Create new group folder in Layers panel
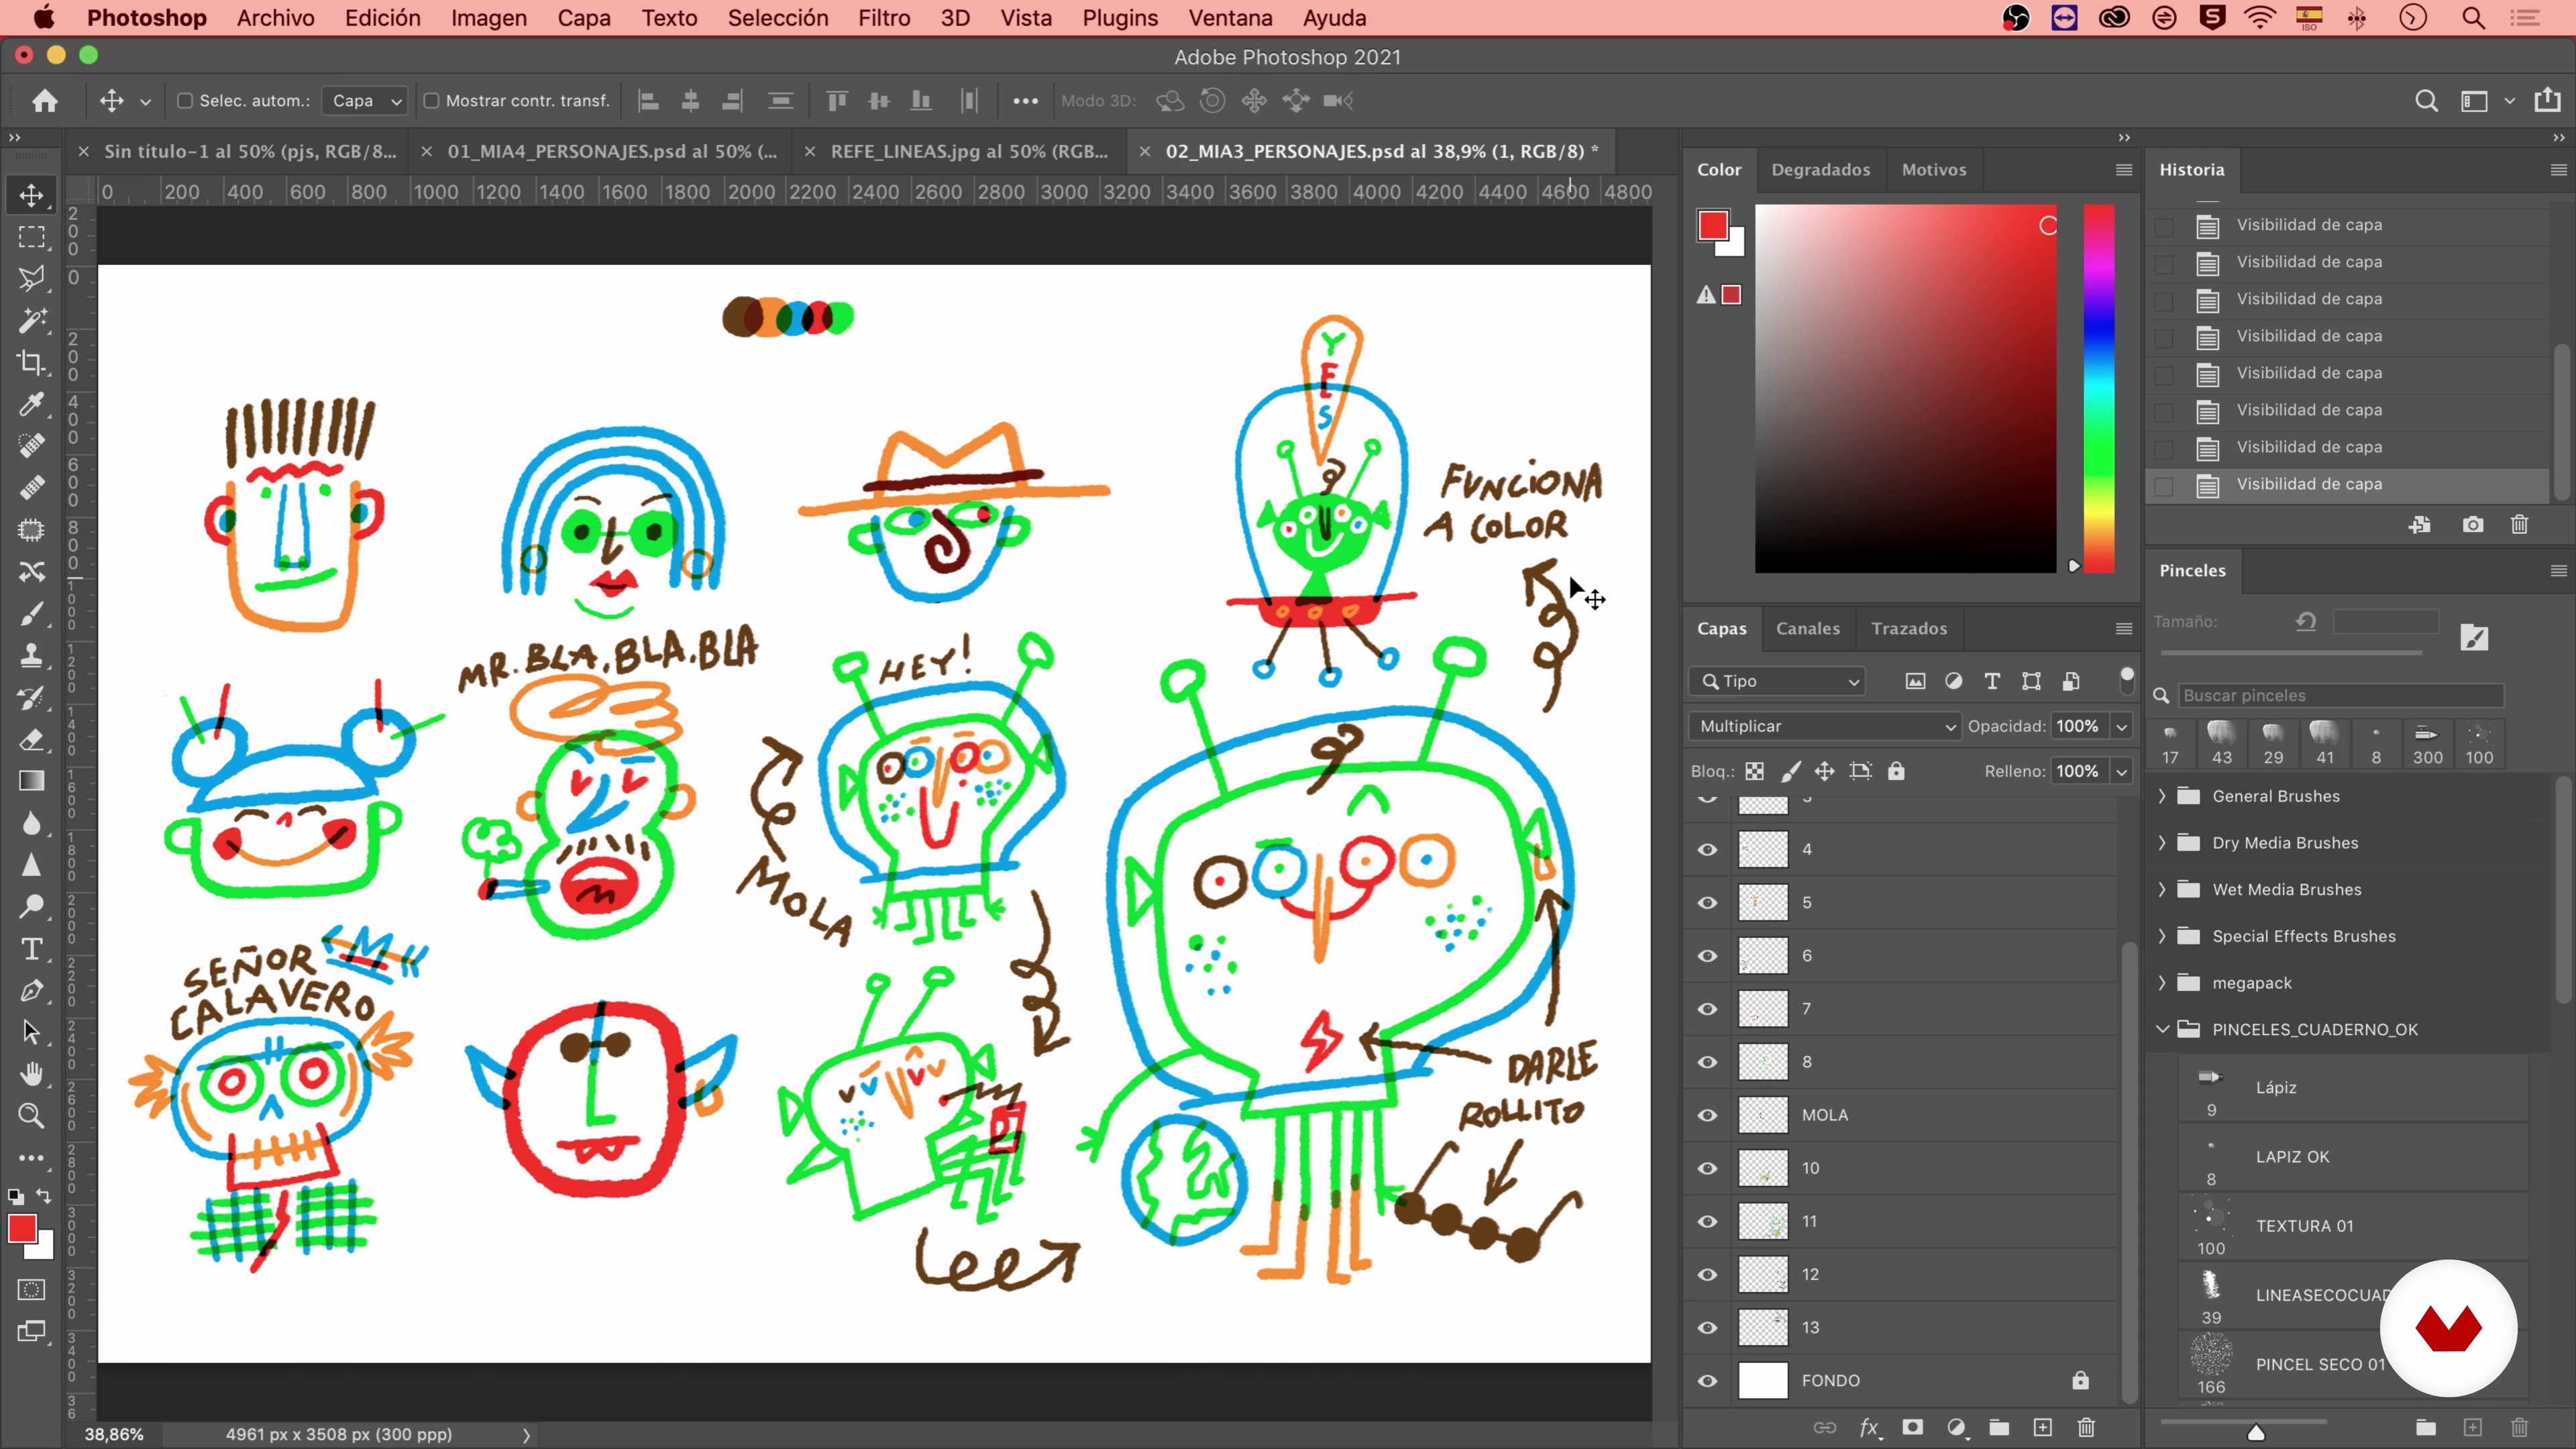Screen dimensions: 2576x1449 point(1999,1427)
